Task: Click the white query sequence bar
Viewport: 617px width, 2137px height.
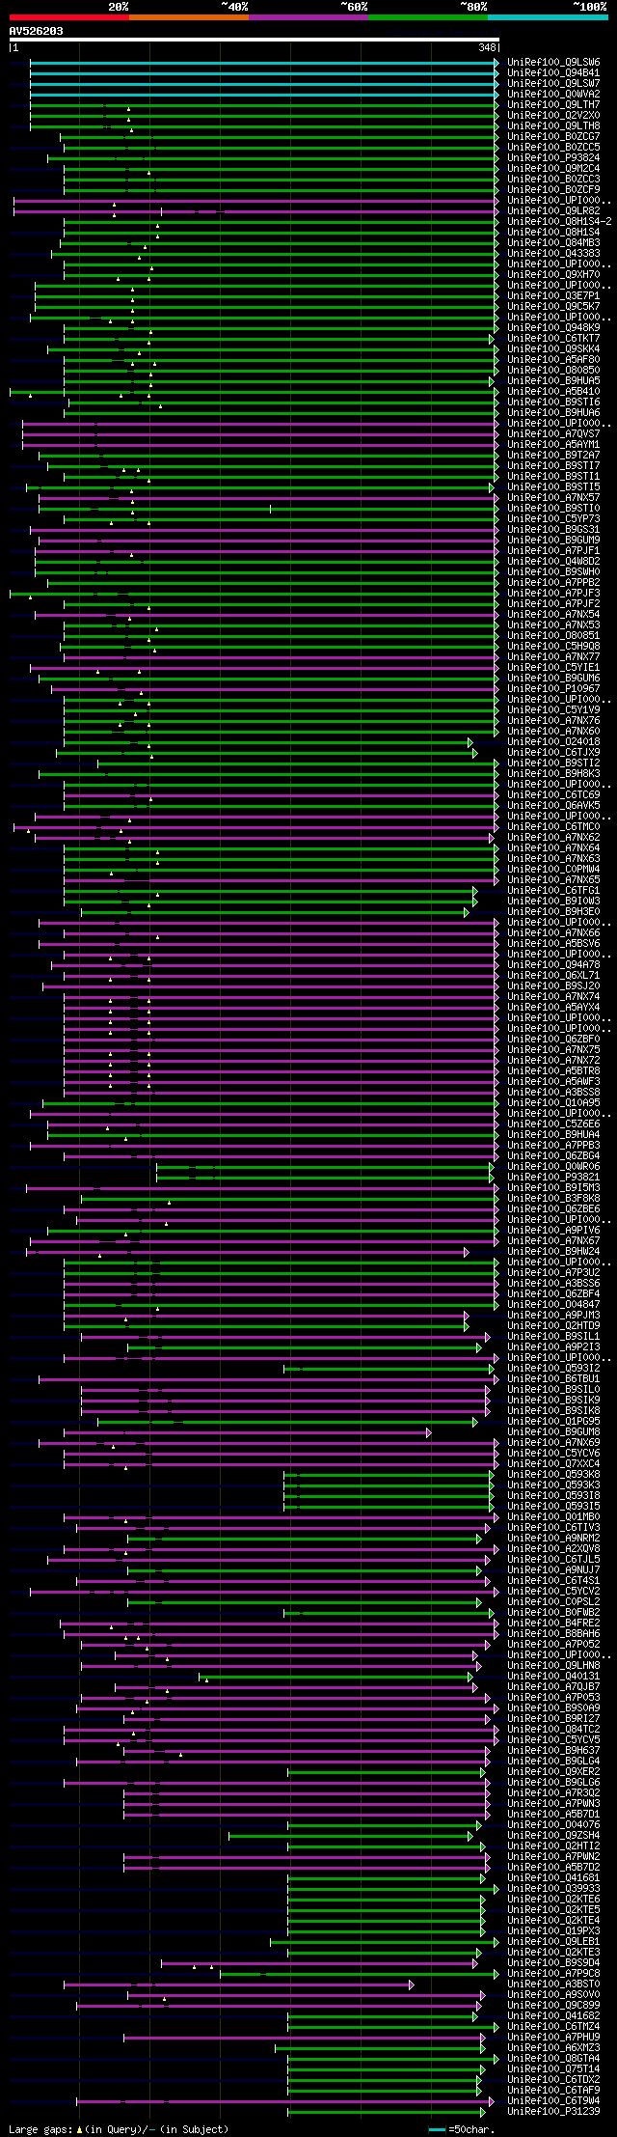Action: point(254,40)
